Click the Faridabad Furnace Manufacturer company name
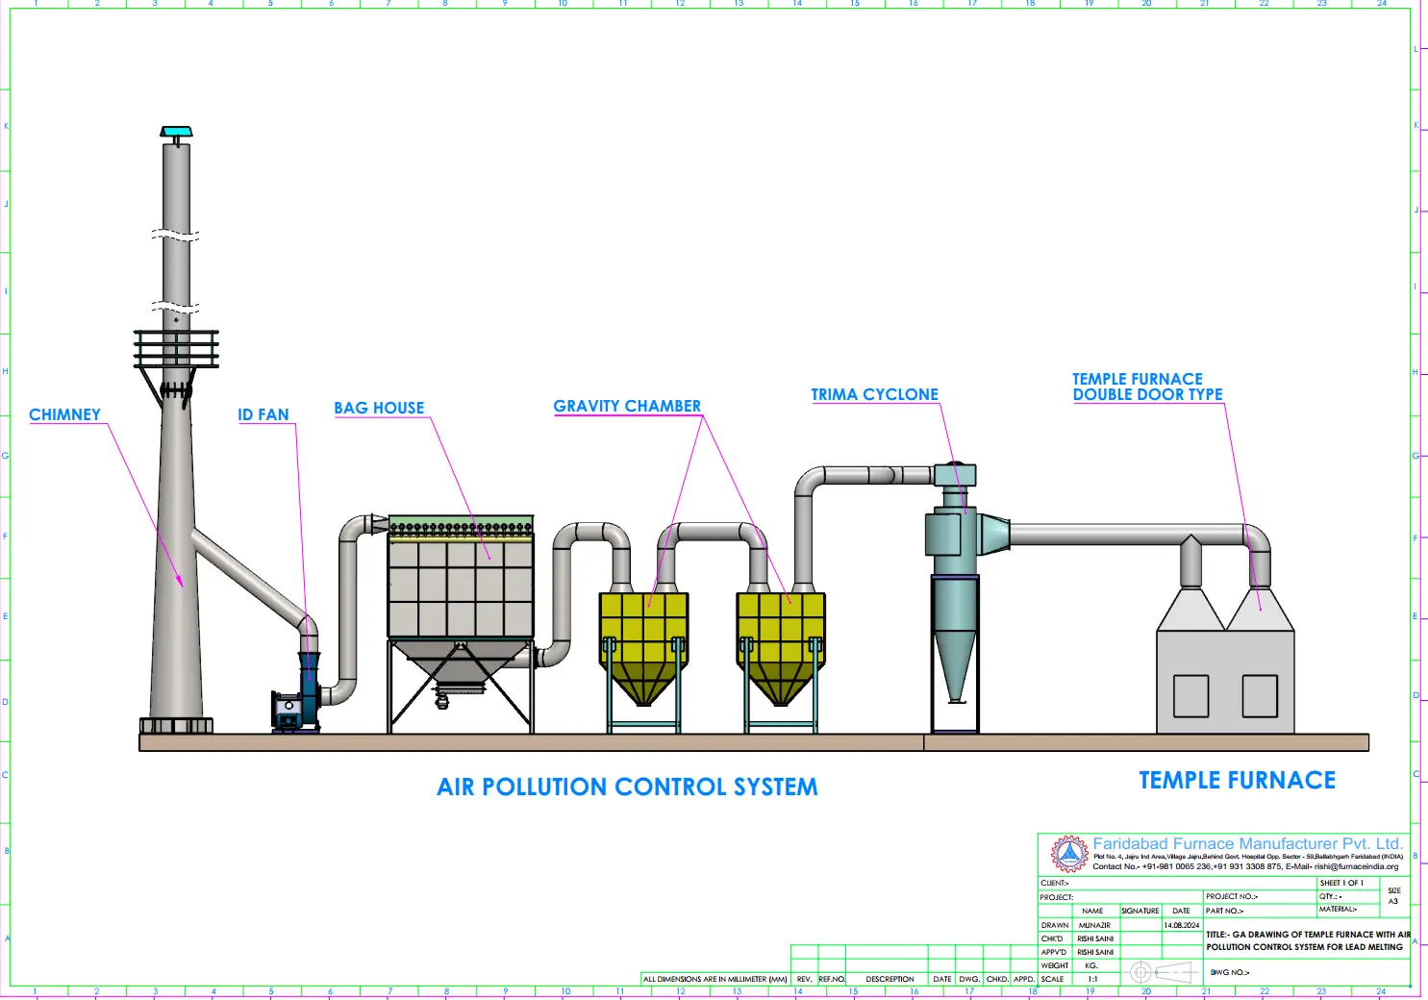Screen dimensions: 1428x1000 [x=1247, y=843]
